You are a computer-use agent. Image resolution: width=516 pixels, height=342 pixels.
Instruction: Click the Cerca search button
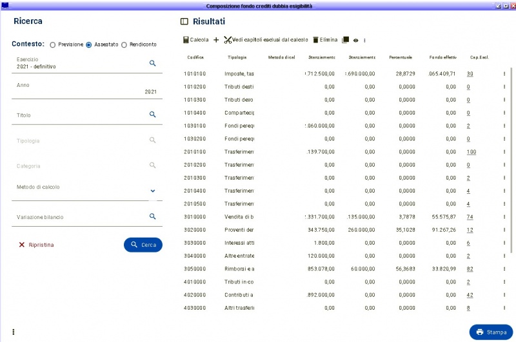(x=143, y=245)
